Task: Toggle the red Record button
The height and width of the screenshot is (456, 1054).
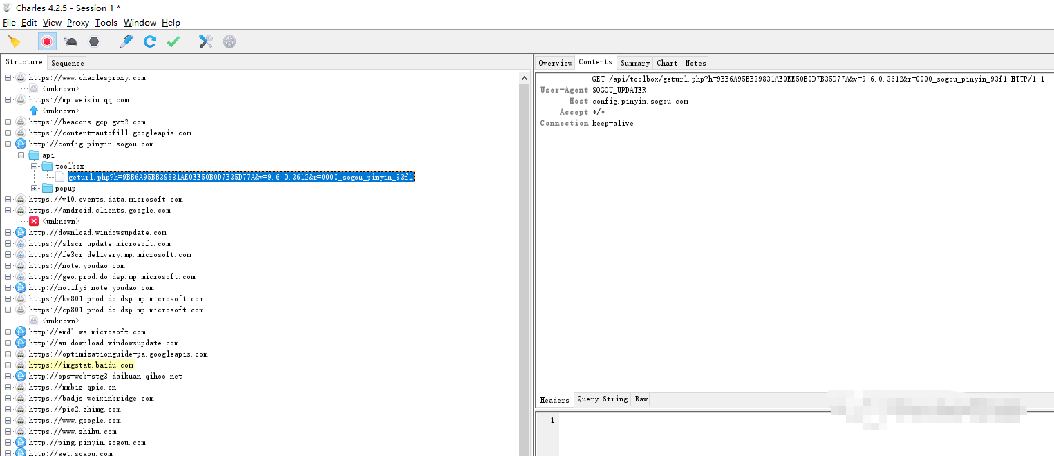Action: (47, 41)
